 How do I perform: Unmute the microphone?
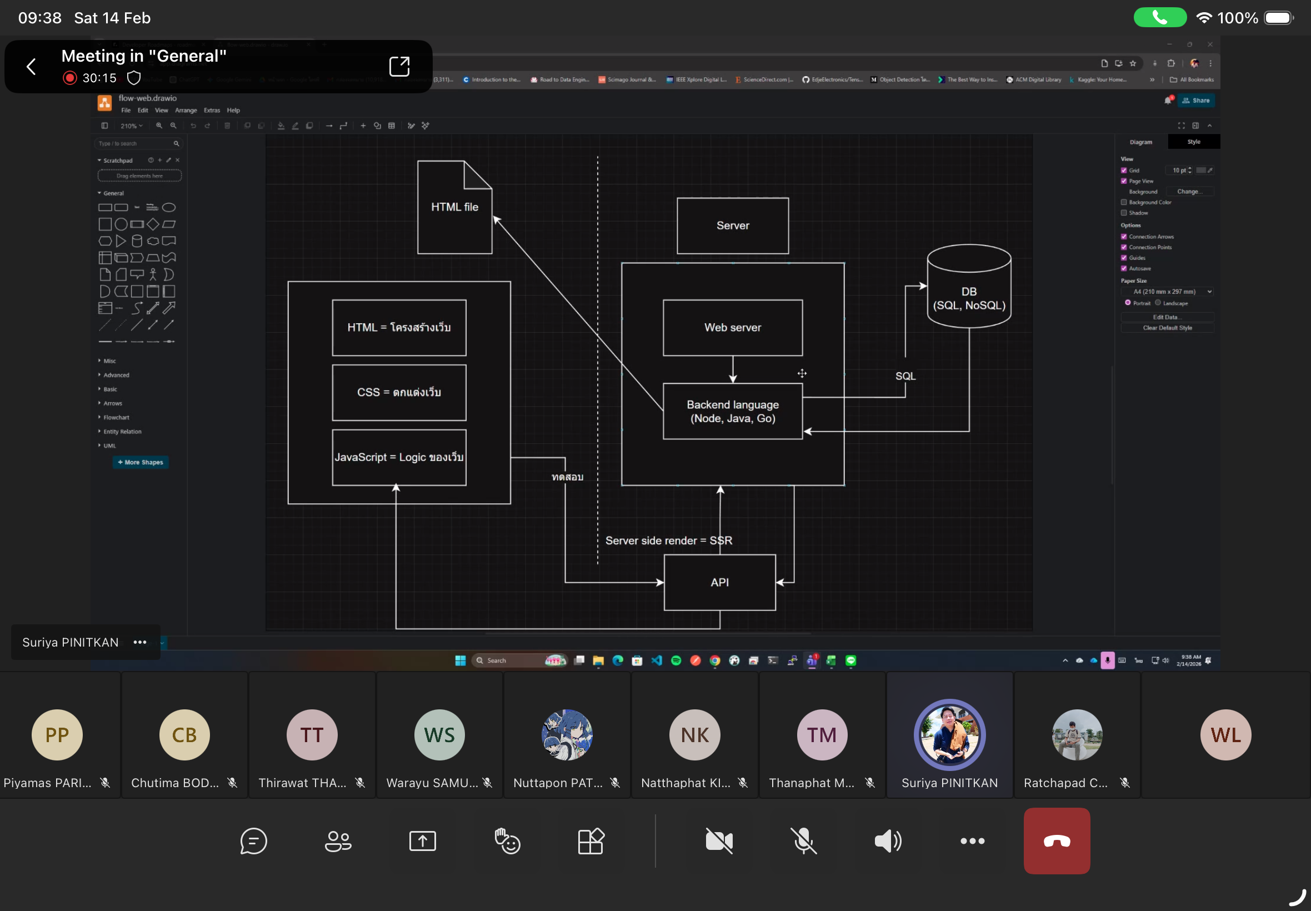[803, 841]
